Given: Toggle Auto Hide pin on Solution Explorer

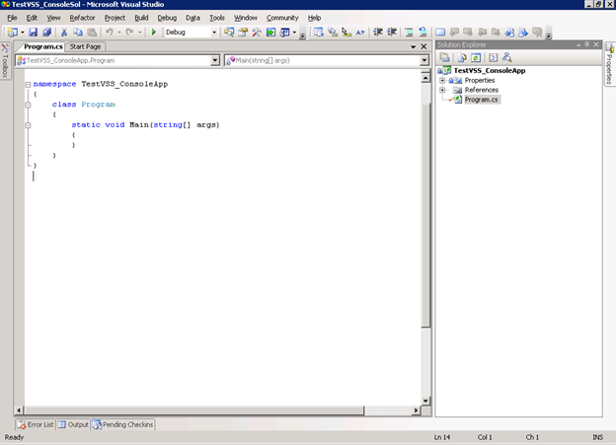Looking at the screenshot, I should (x=587, y=44).
